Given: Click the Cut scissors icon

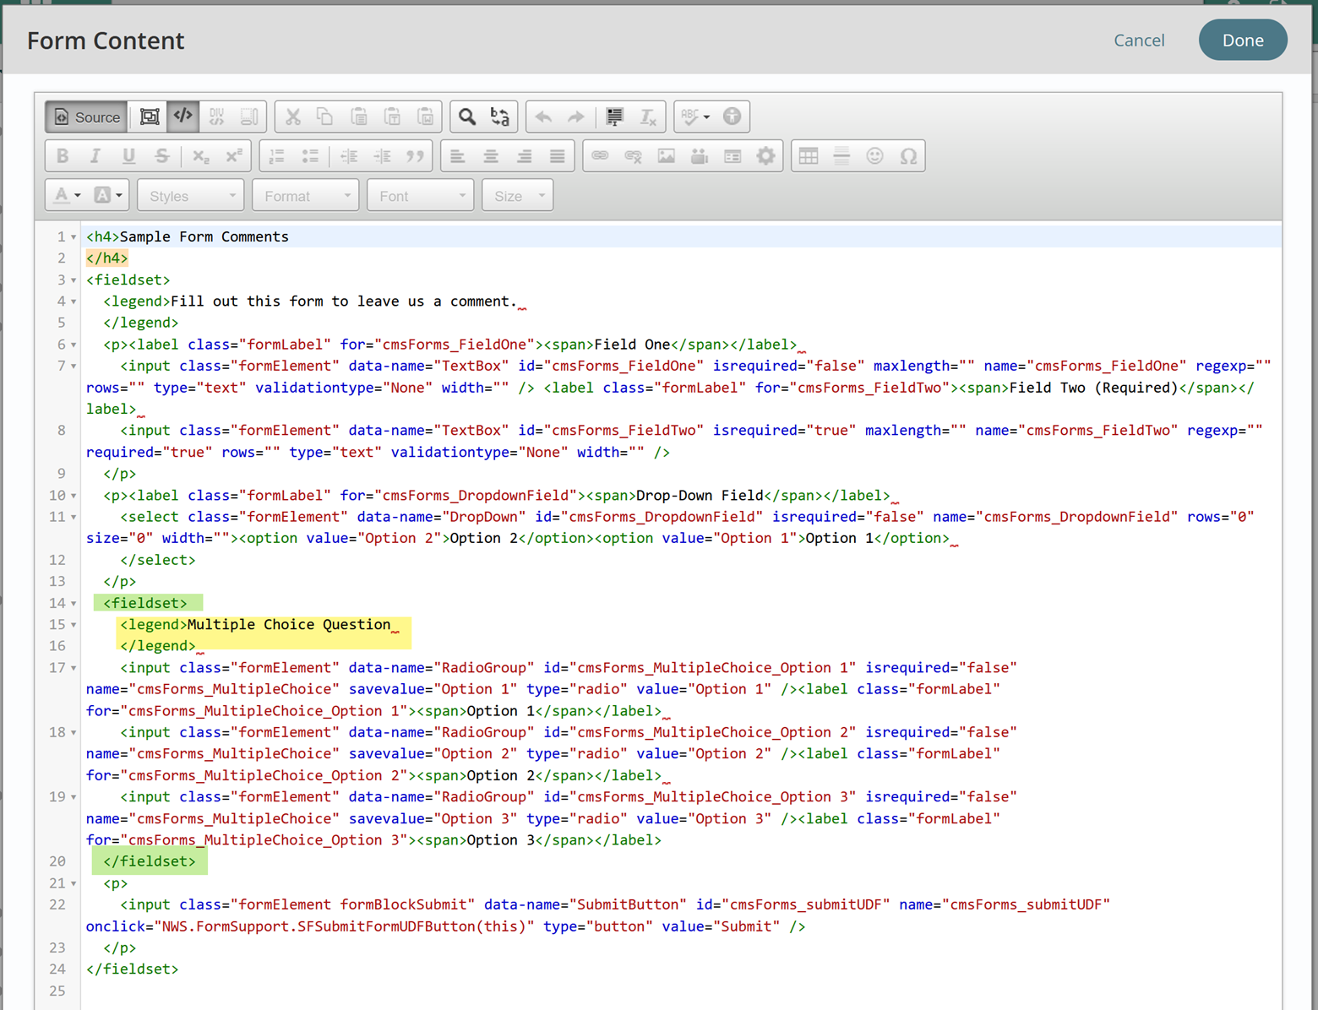Looking at the screenshot, I should [293, 117].
